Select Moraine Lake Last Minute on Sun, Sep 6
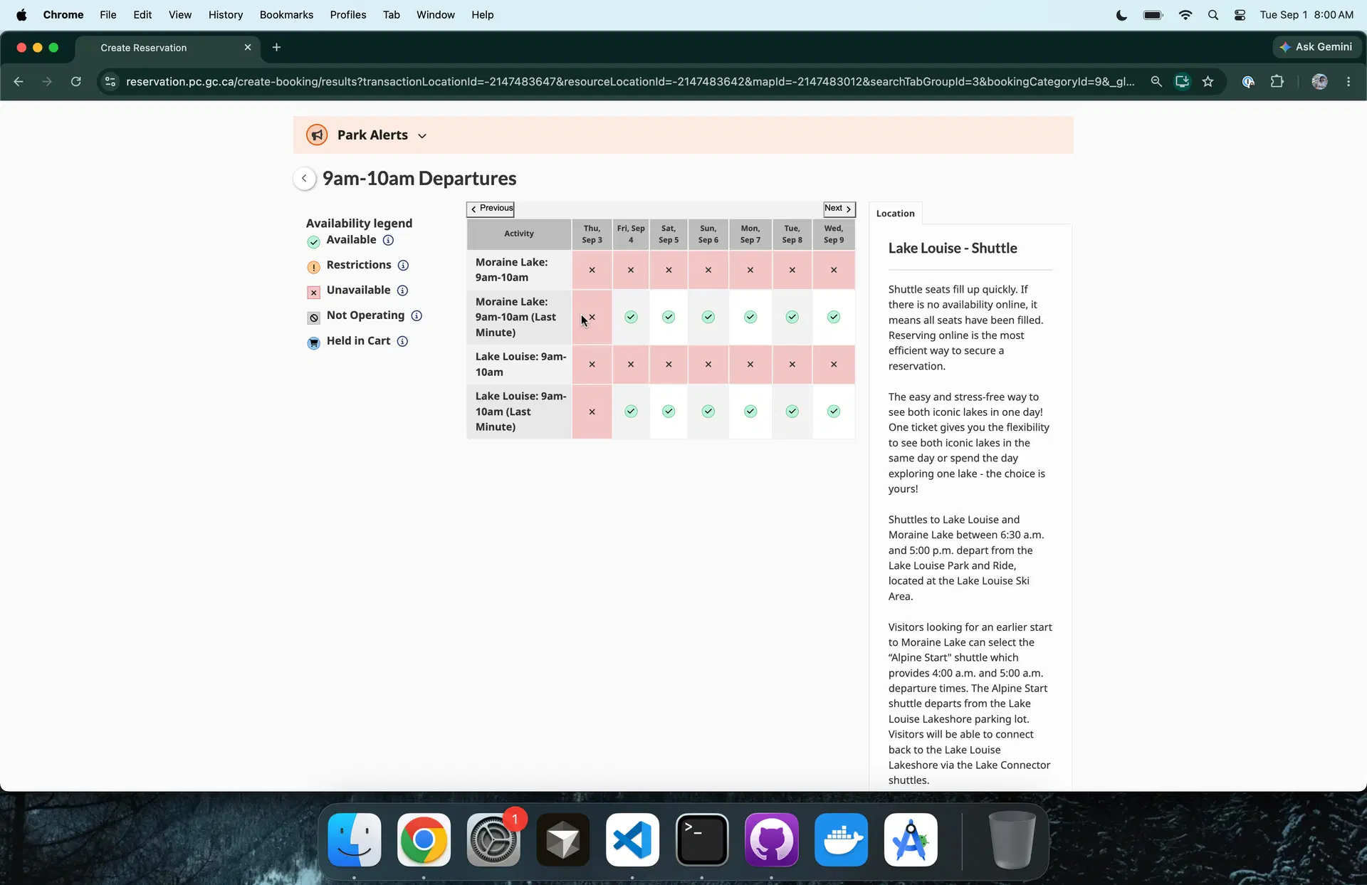This screenshot has height=885, width=1367. click(x=708, y=317)
